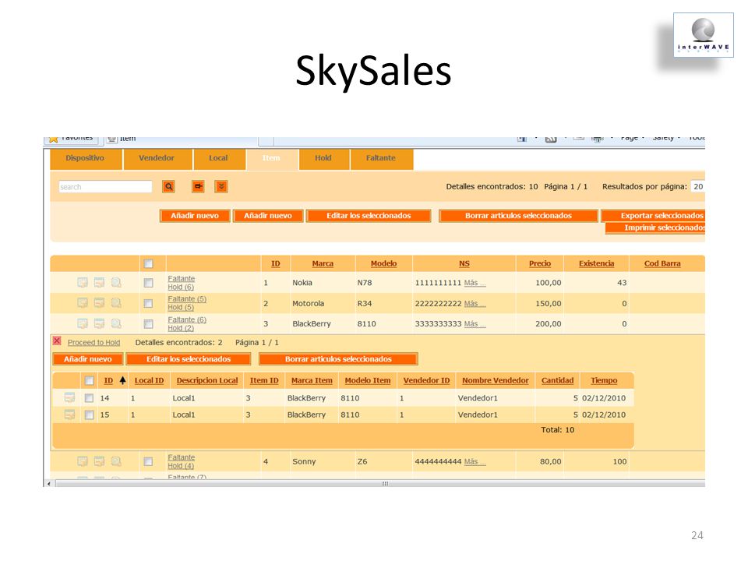Open the Faltante (5) link in Motorola row
This screenshot has width=748, height=561.
point(186,299)
